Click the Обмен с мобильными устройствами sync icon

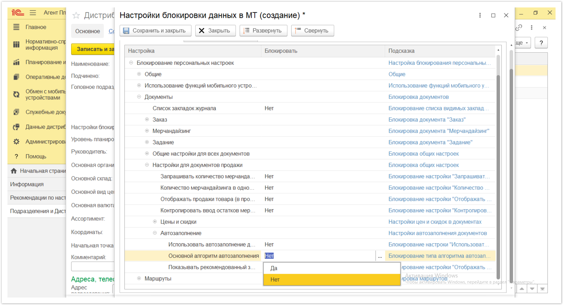16,94
